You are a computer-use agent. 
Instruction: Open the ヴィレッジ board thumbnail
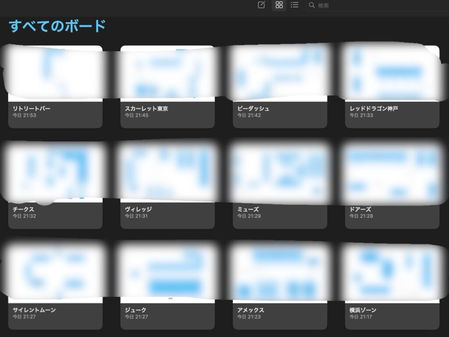point(167,172)
